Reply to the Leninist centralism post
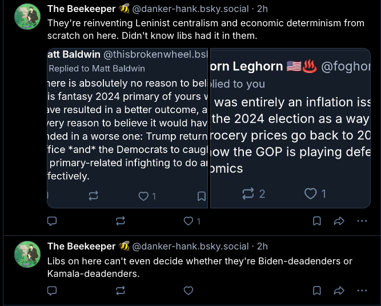 coord(51,221)
